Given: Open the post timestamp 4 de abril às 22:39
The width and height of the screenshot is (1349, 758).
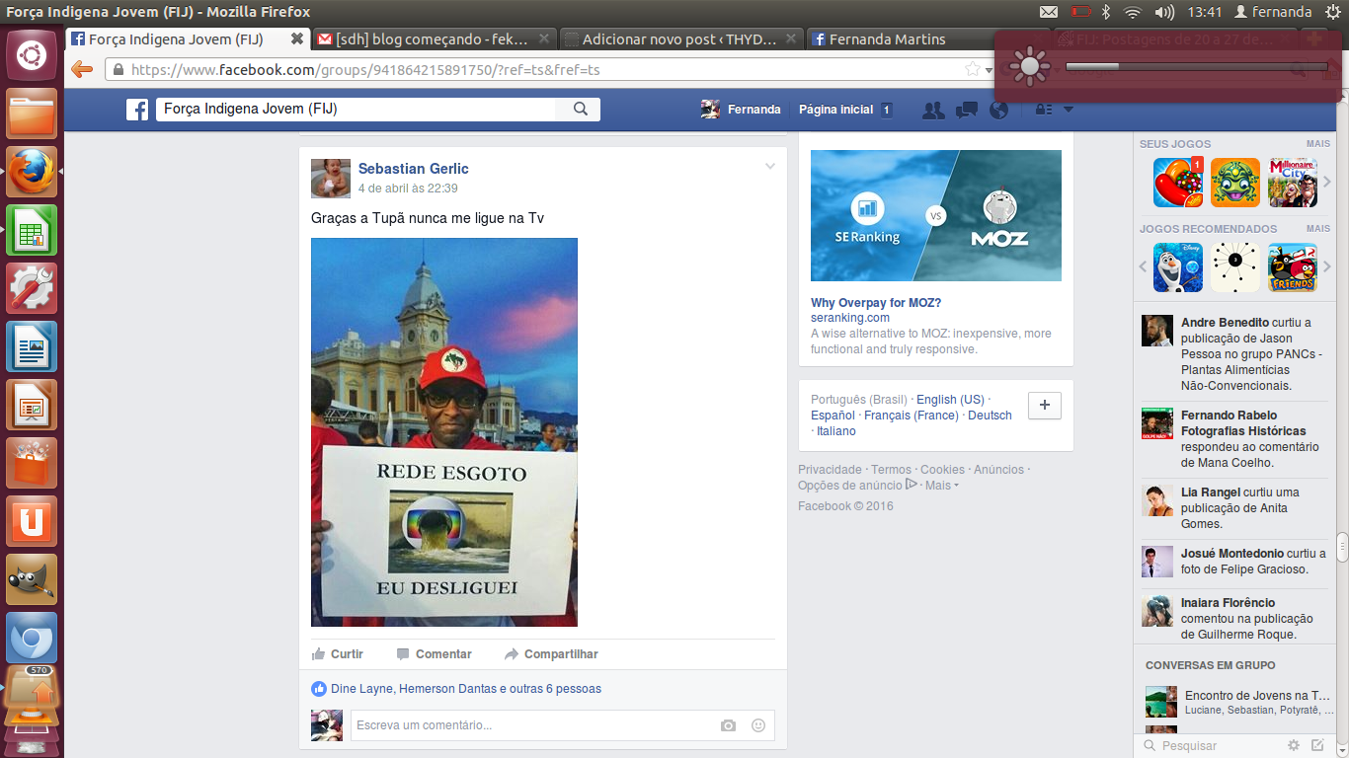Looking at the screenshot, I should click(x=408, y=189).
